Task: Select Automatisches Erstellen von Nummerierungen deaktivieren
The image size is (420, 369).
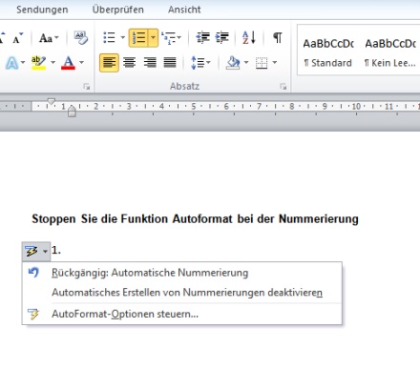Action: pos(182,293)
